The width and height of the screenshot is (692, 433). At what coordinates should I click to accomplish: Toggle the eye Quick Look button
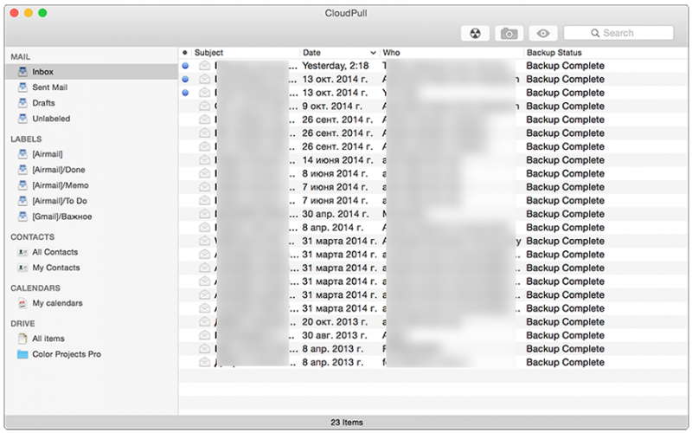(x=543, y=33)
